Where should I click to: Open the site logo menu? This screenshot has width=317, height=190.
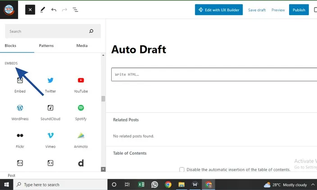coord(9,9)
